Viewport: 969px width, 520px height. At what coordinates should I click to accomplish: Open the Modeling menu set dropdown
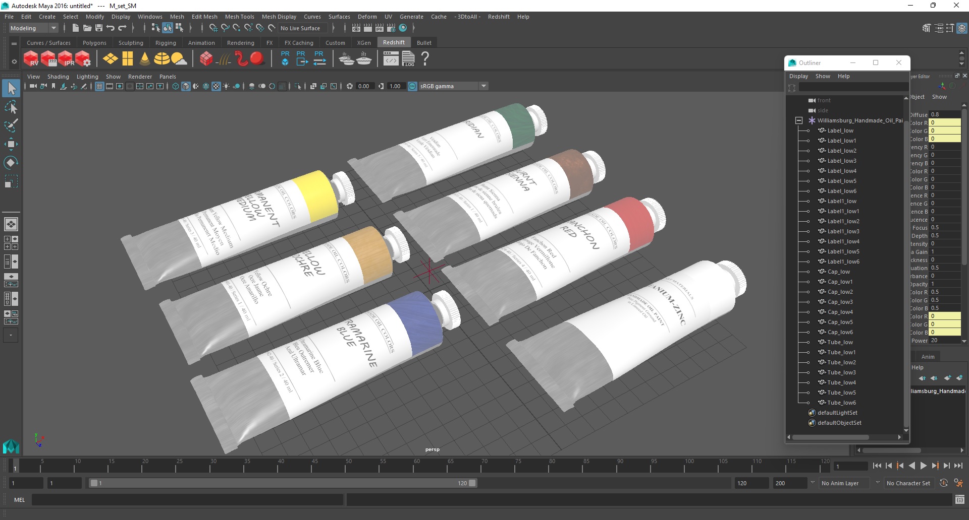pyautogui.click(x=33, y=28)
